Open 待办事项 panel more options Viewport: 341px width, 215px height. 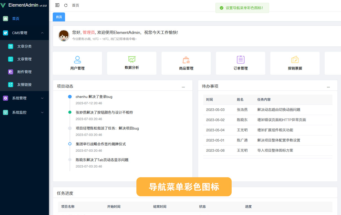click(x=328, y=87)
